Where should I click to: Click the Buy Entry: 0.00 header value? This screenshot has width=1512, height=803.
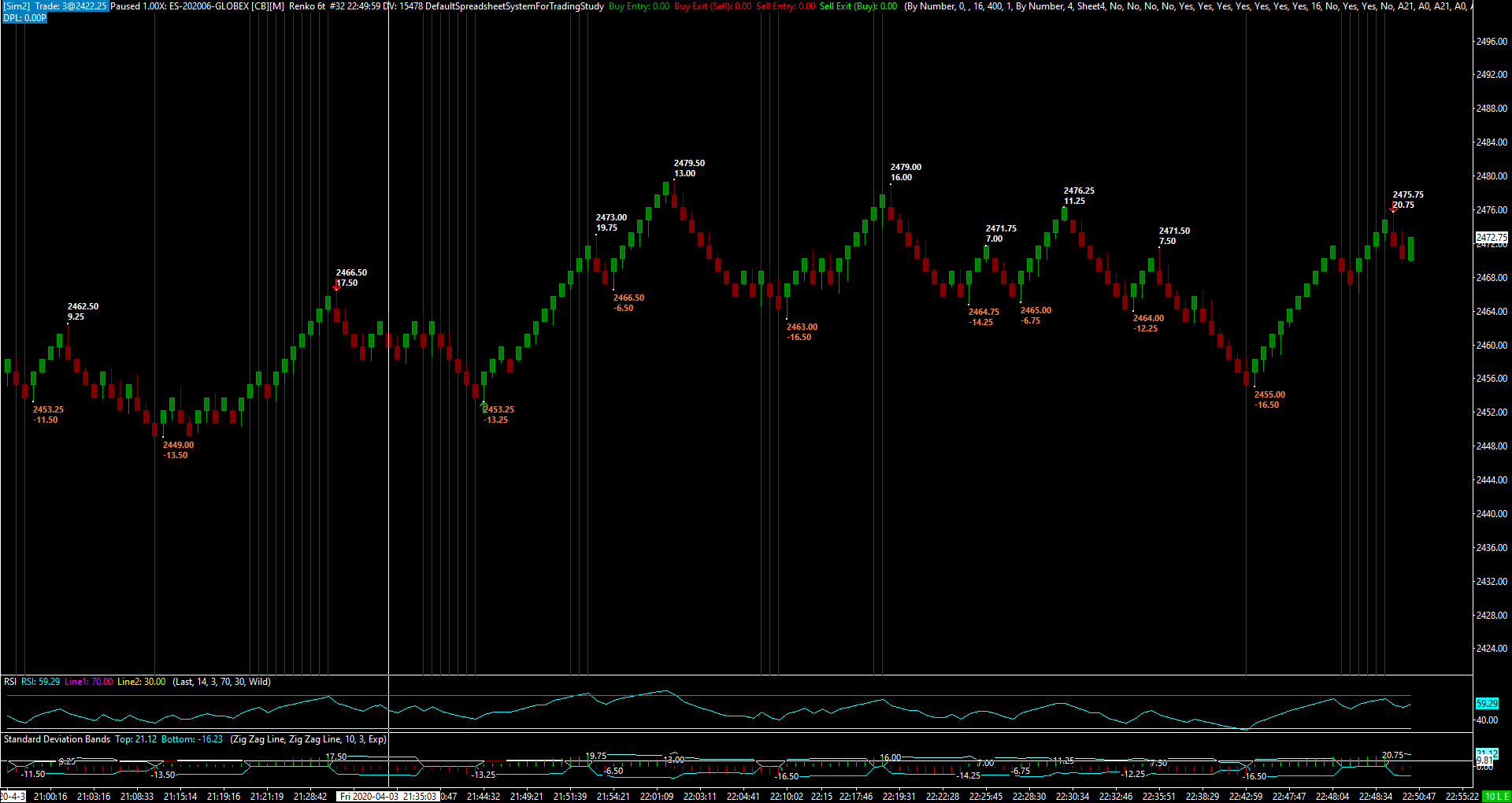[x=639, y=6]
